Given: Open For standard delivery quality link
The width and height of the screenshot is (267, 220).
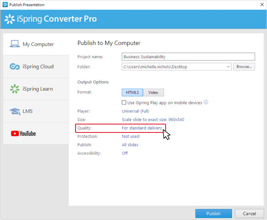Looking at the screenshot, I should pos(142,128).
